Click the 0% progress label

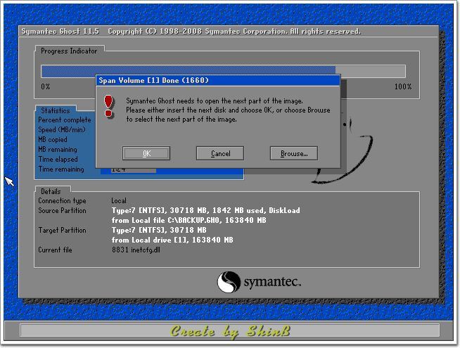[x=46, y=86]
